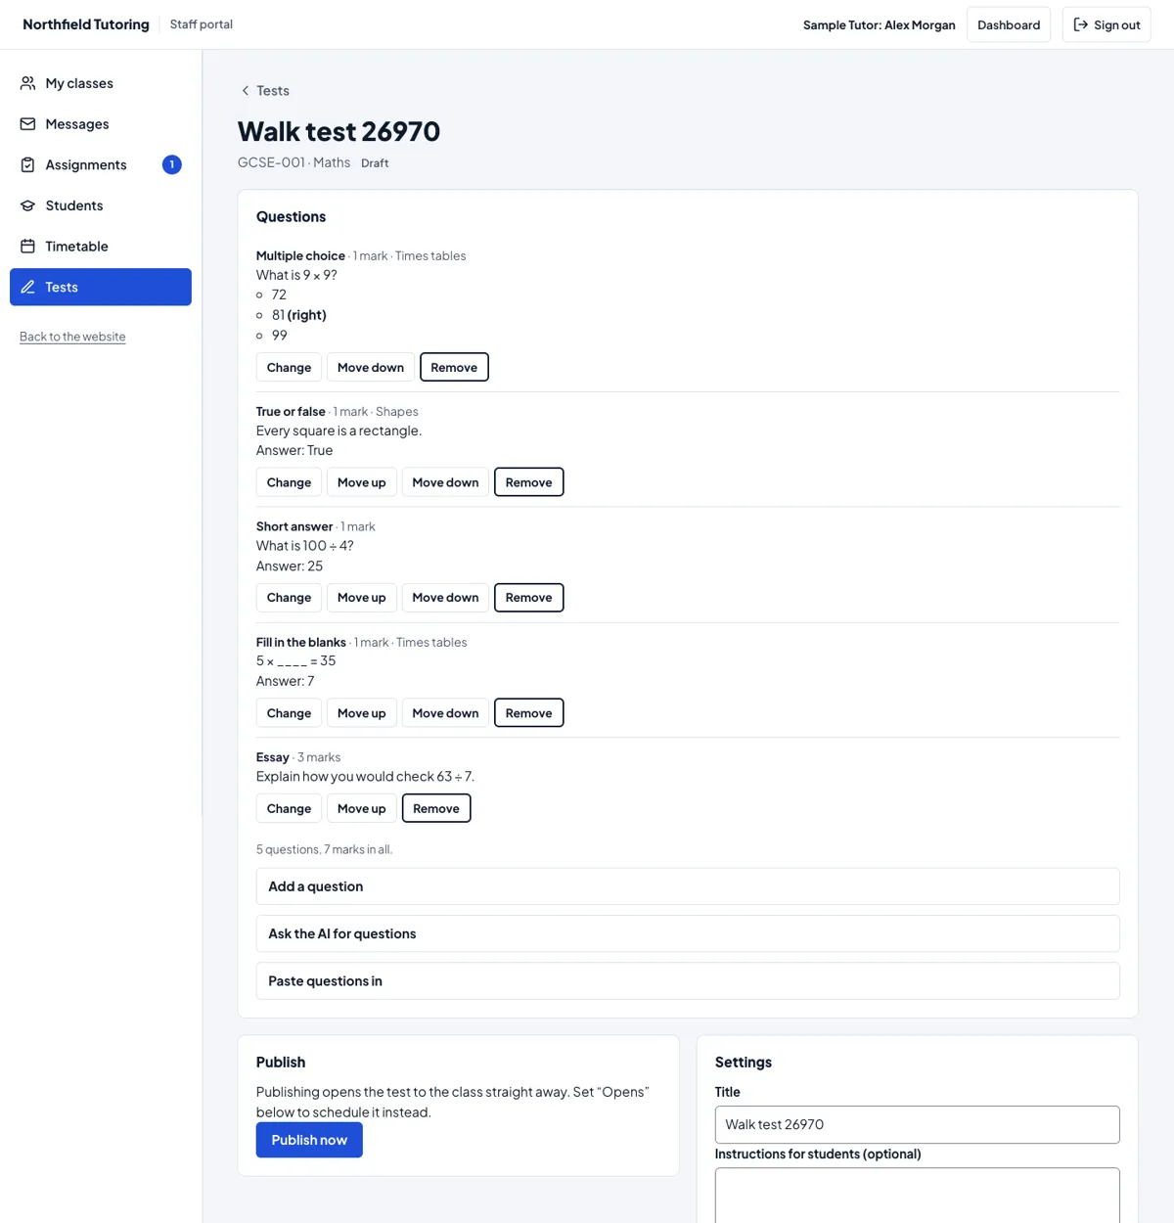This screenshot has height=1223, width=1174.
Task: Expand Ask the AI for questions
Action: pos(688,933)
